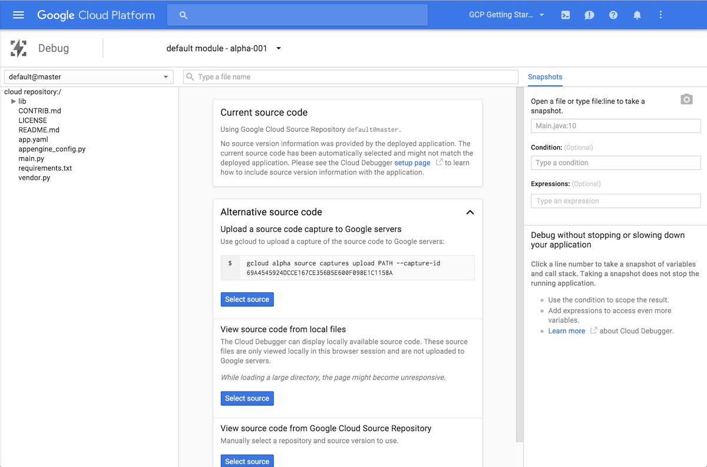Click Select source under View source code from local files
The image size is (707, 467).
(x=247, y=398)
